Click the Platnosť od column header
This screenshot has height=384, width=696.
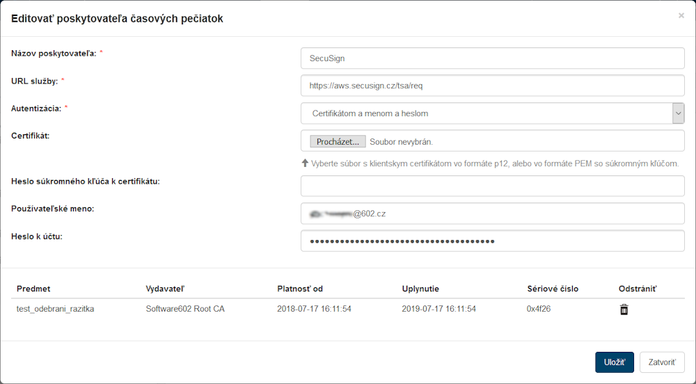coord(300,289)
